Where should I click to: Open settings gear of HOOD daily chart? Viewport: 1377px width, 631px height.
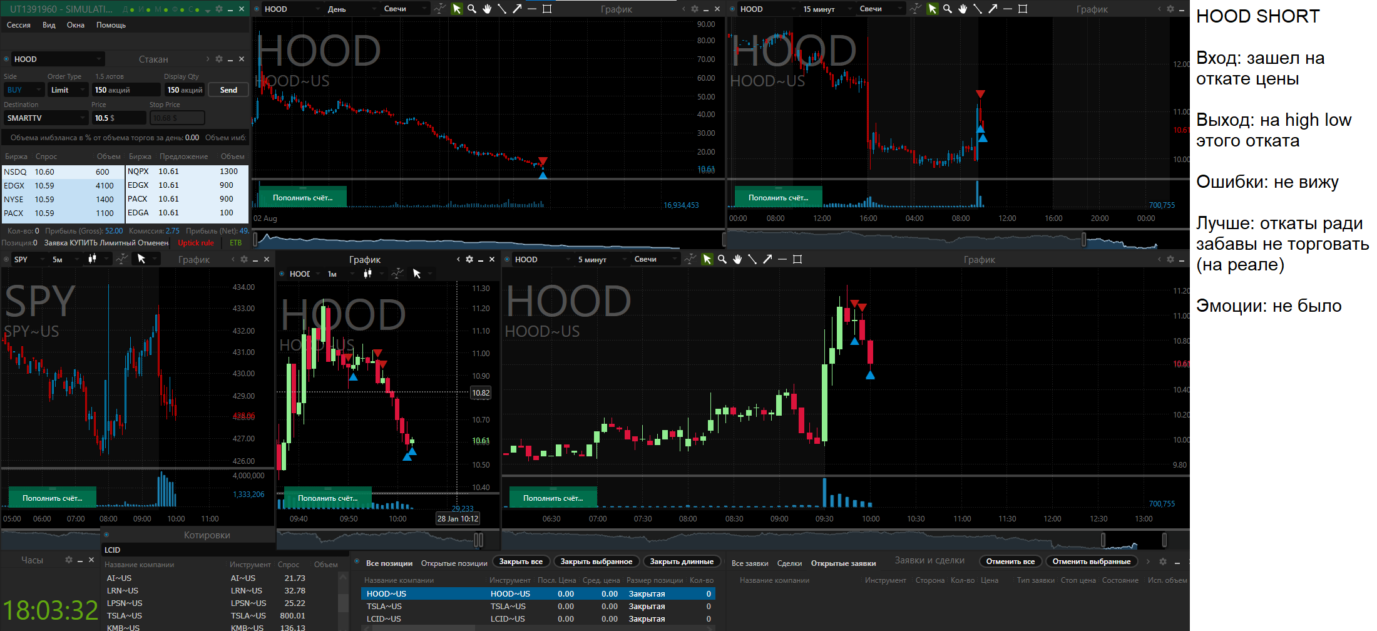tap(695, 9)
